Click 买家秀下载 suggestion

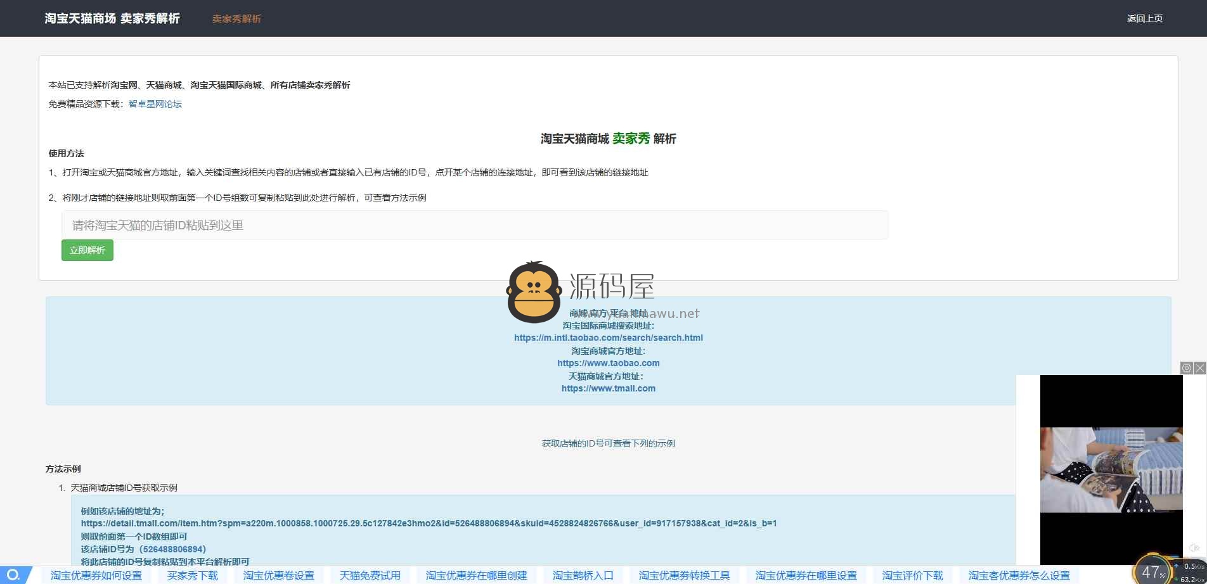(x=193, y=575)
